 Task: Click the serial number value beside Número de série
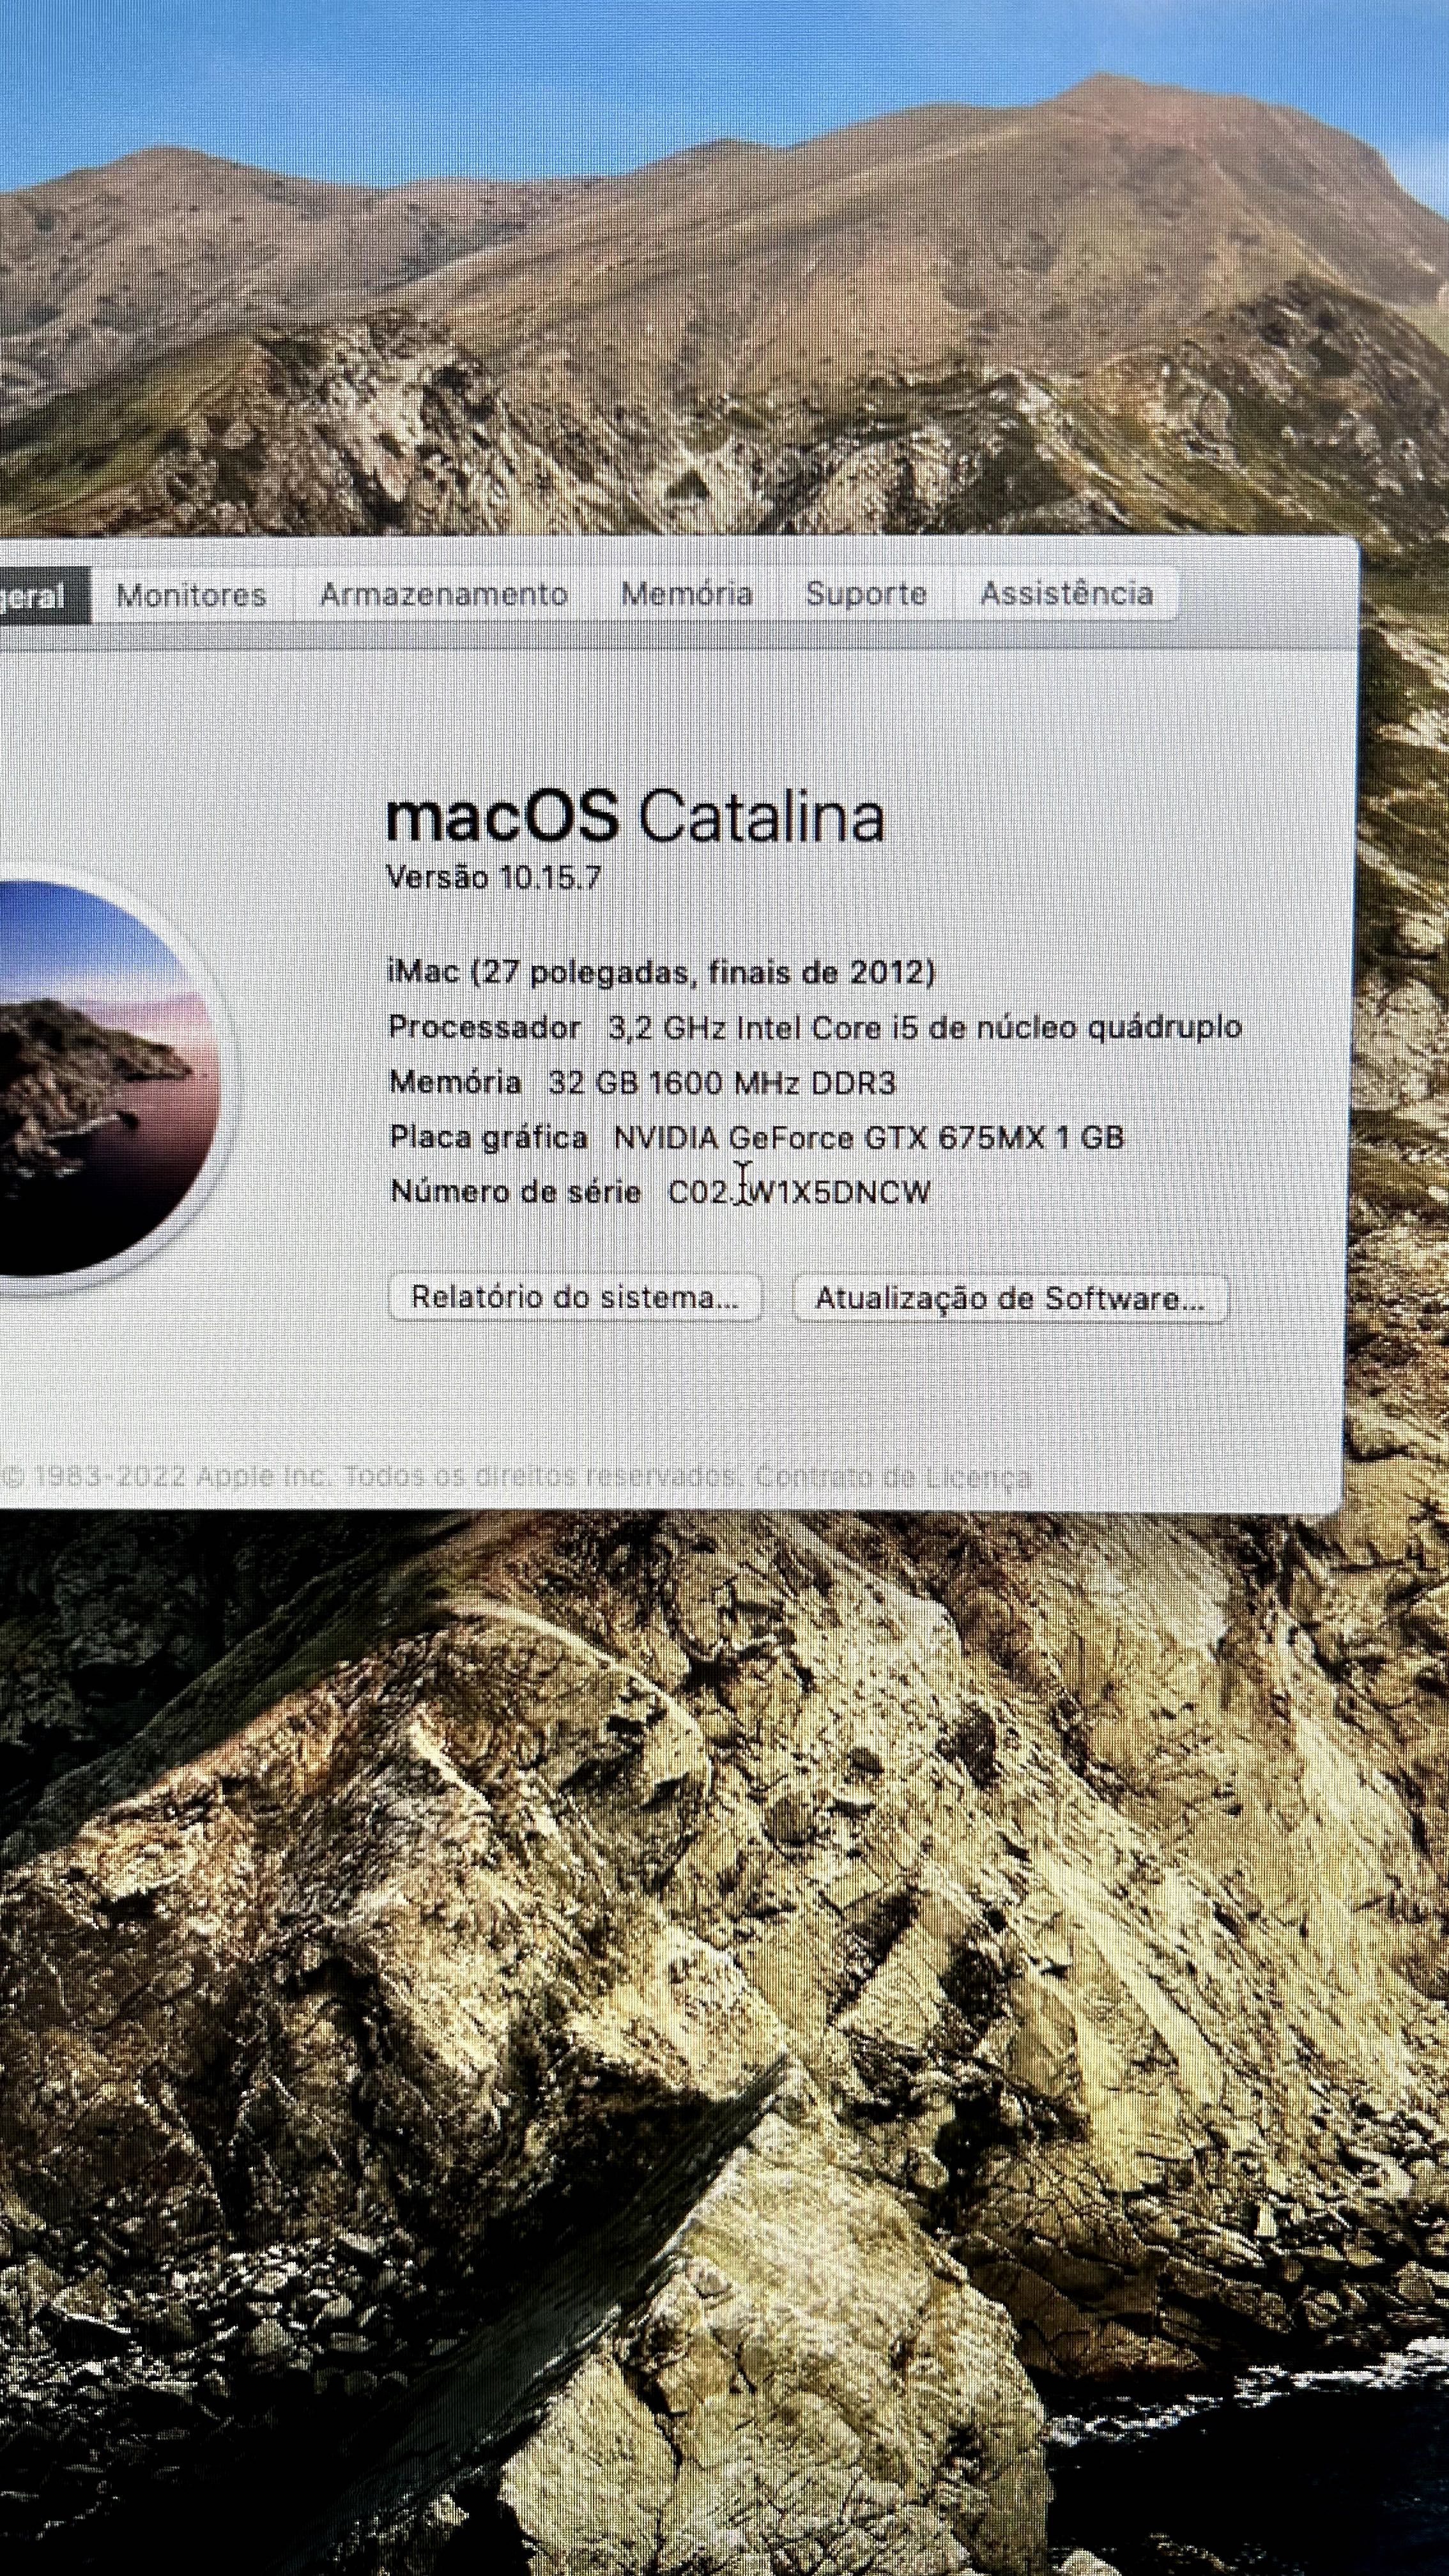pyautogui.click(x=799, y=1192)
